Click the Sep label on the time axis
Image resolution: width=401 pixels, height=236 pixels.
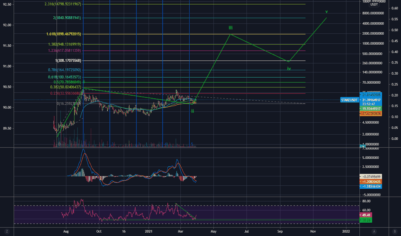click(280, 231)
